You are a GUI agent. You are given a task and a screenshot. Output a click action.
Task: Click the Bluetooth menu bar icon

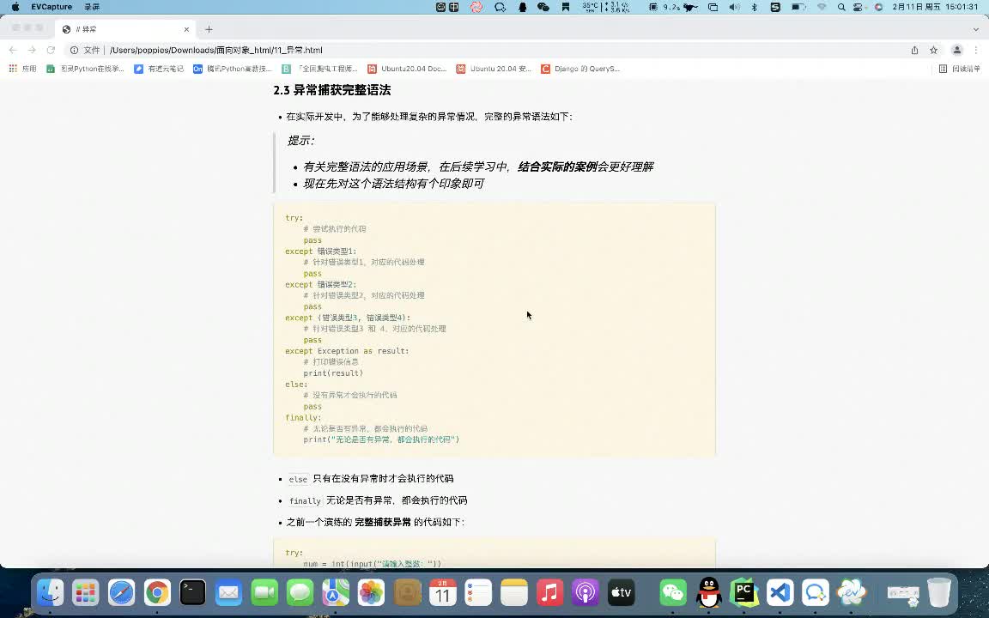tap(755, 7)
